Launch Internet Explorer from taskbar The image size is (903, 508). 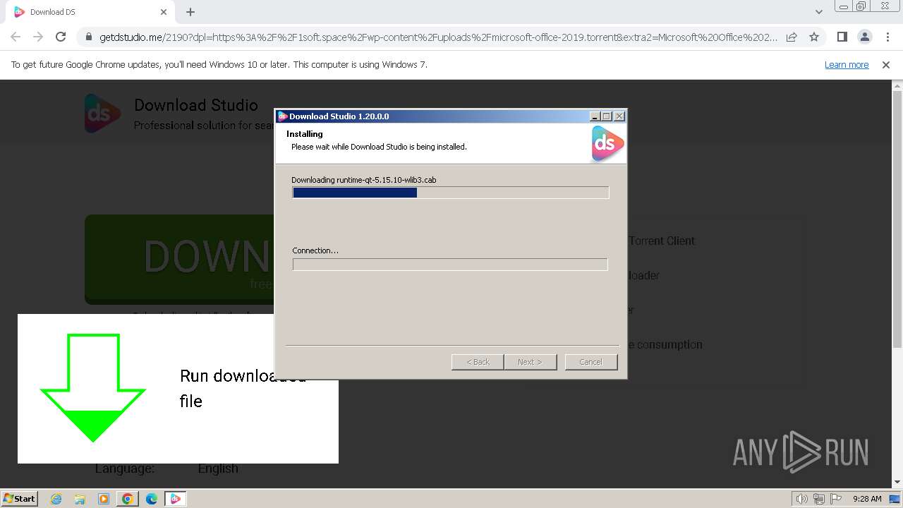coord(56,499)
